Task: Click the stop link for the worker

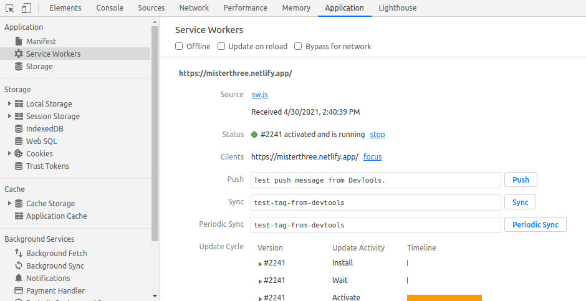Action: [377, 135]
